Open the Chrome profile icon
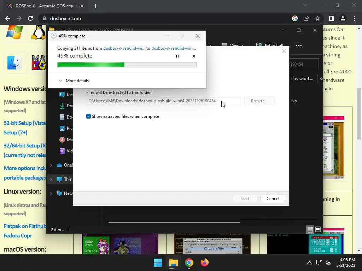 pos(343,18)
